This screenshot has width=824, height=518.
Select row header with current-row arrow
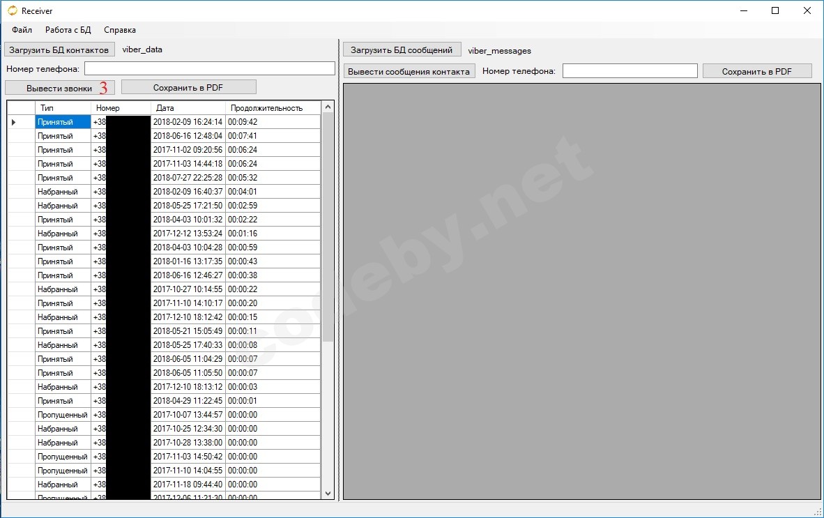(21, 122)
